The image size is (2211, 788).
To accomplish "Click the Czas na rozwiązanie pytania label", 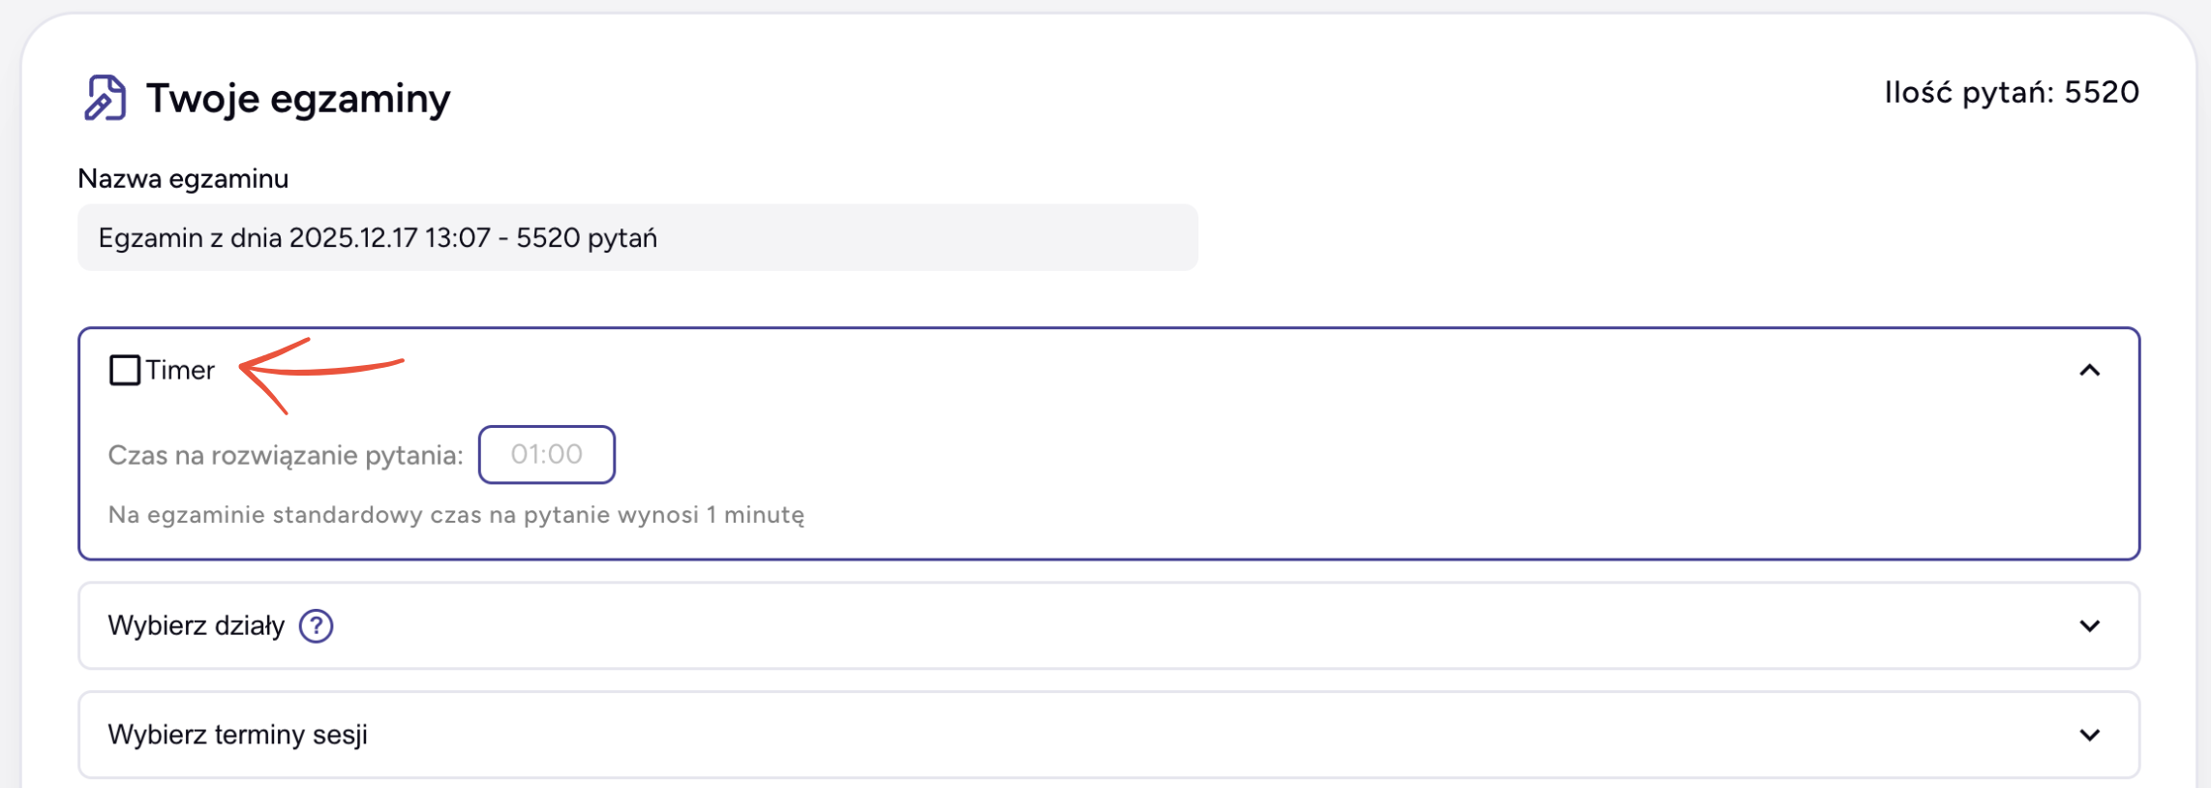I will tap(286, 455).
